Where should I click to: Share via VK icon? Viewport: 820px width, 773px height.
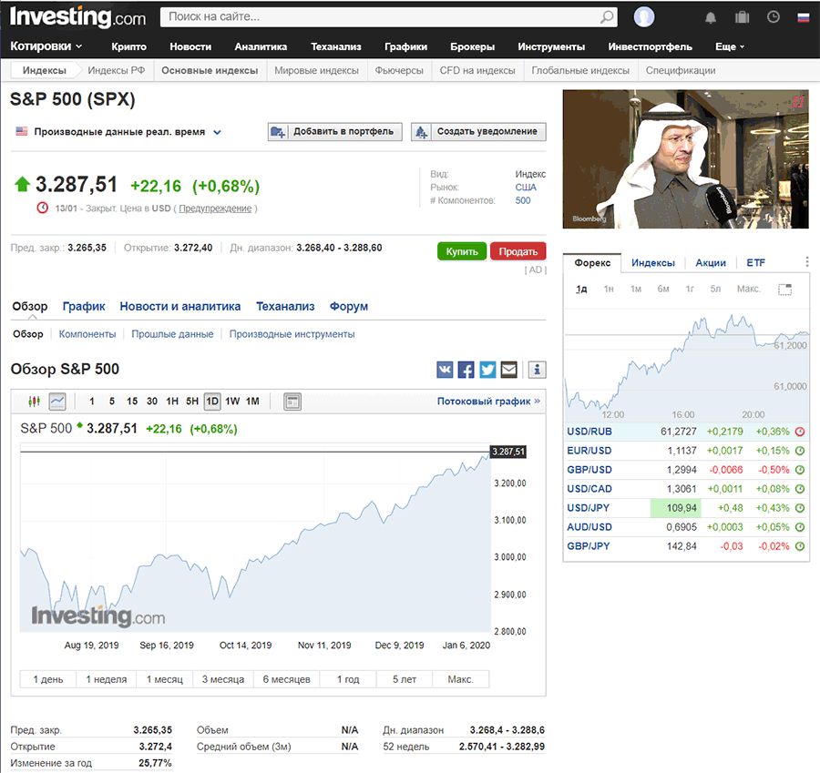tap(445, 370)
